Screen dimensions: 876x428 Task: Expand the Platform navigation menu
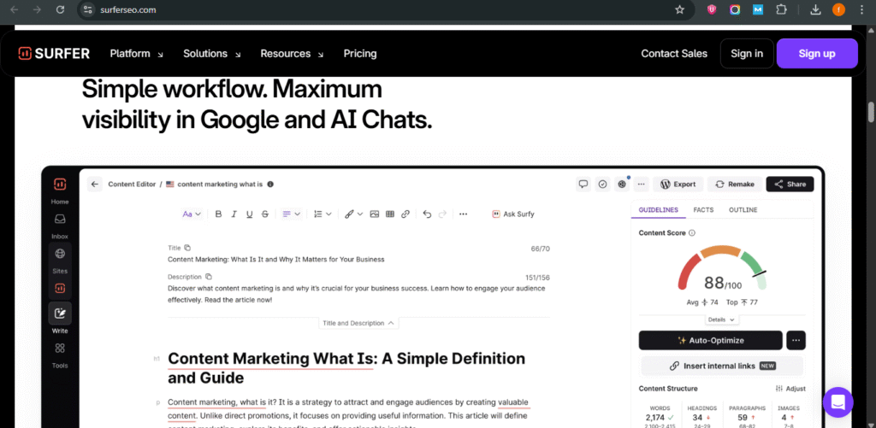coord(136,54)
